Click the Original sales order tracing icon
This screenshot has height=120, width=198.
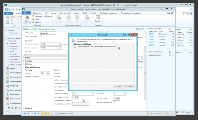[x=69, y=19]
